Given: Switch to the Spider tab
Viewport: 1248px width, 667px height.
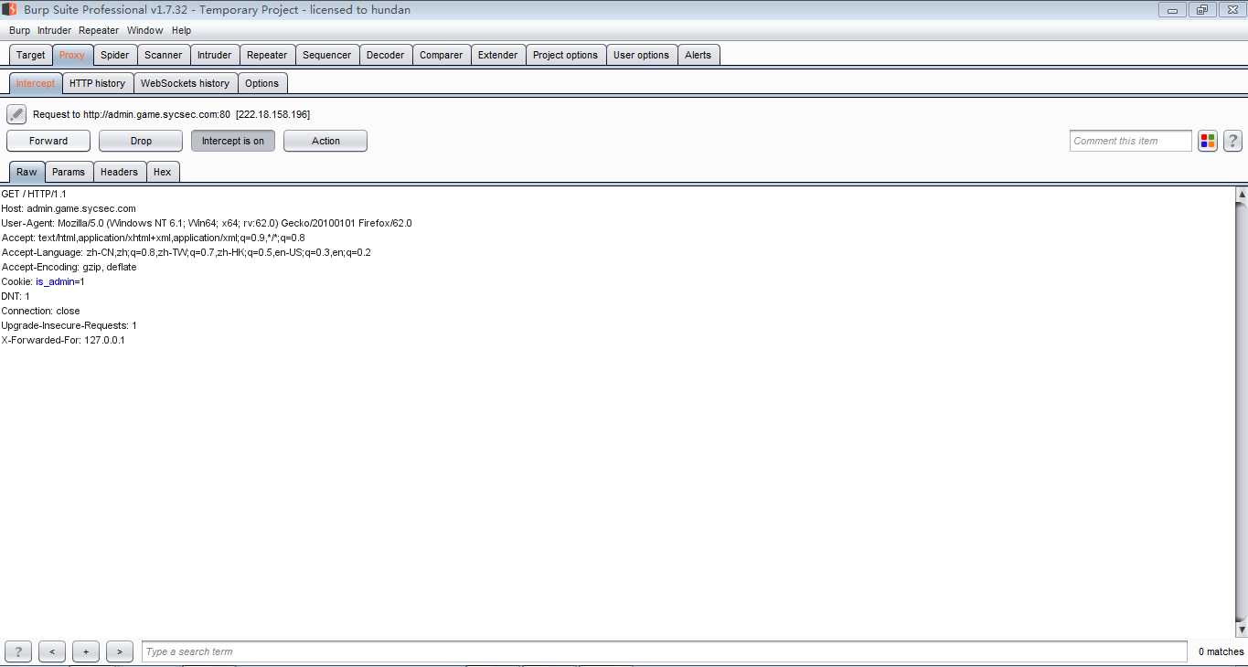Looking at the screenshot, I should pyautogui.click(x=115, y=55).
